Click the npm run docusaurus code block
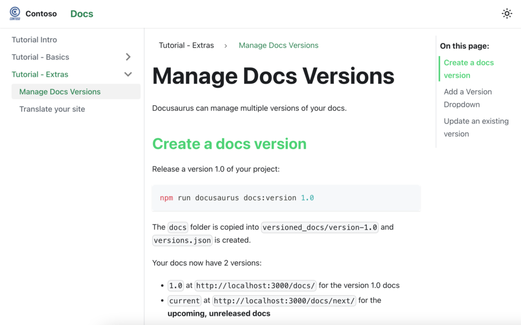This screenshot has height=325, width=521. coord(286,198)
